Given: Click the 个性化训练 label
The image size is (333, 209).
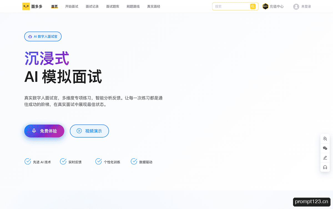Looking at the screenshot, I should tap(112, 162).
